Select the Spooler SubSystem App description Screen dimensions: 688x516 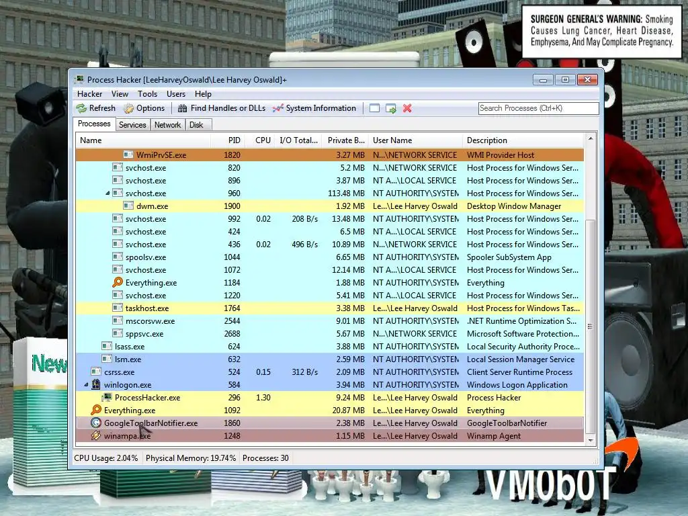coord(509,257)
